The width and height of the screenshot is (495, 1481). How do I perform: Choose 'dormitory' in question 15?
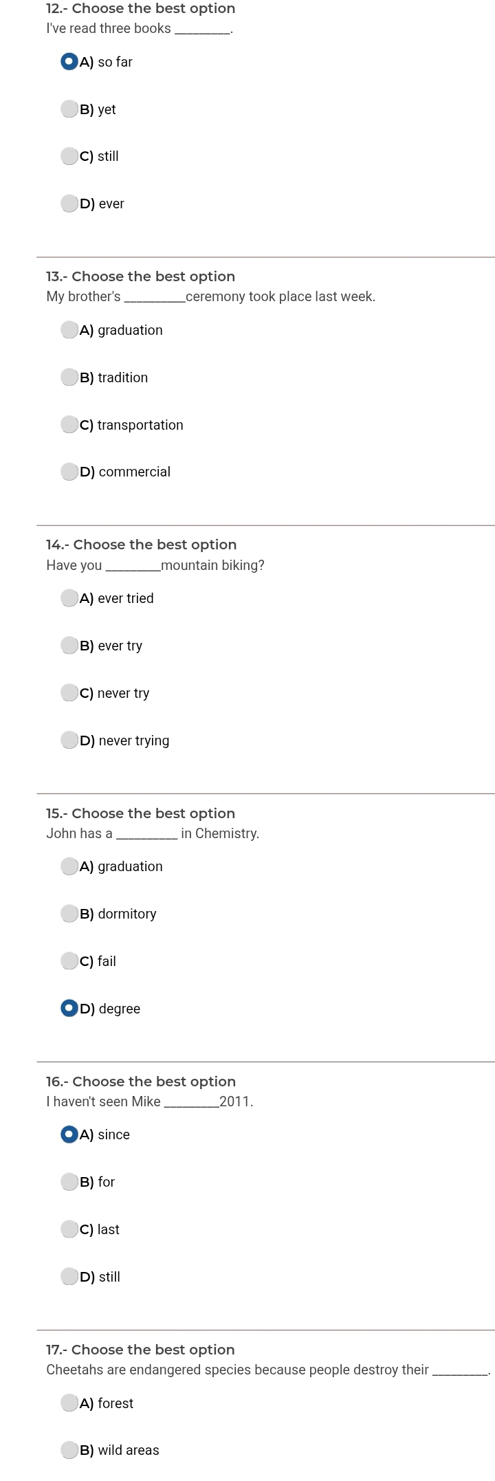[69, 914]
